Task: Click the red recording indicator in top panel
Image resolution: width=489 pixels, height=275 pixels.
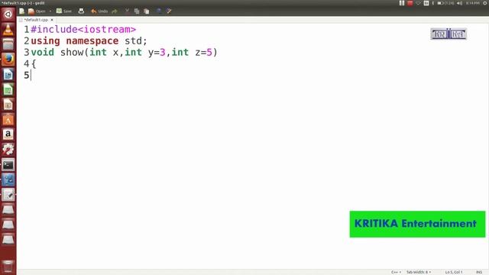Action: tap(410, 3)
